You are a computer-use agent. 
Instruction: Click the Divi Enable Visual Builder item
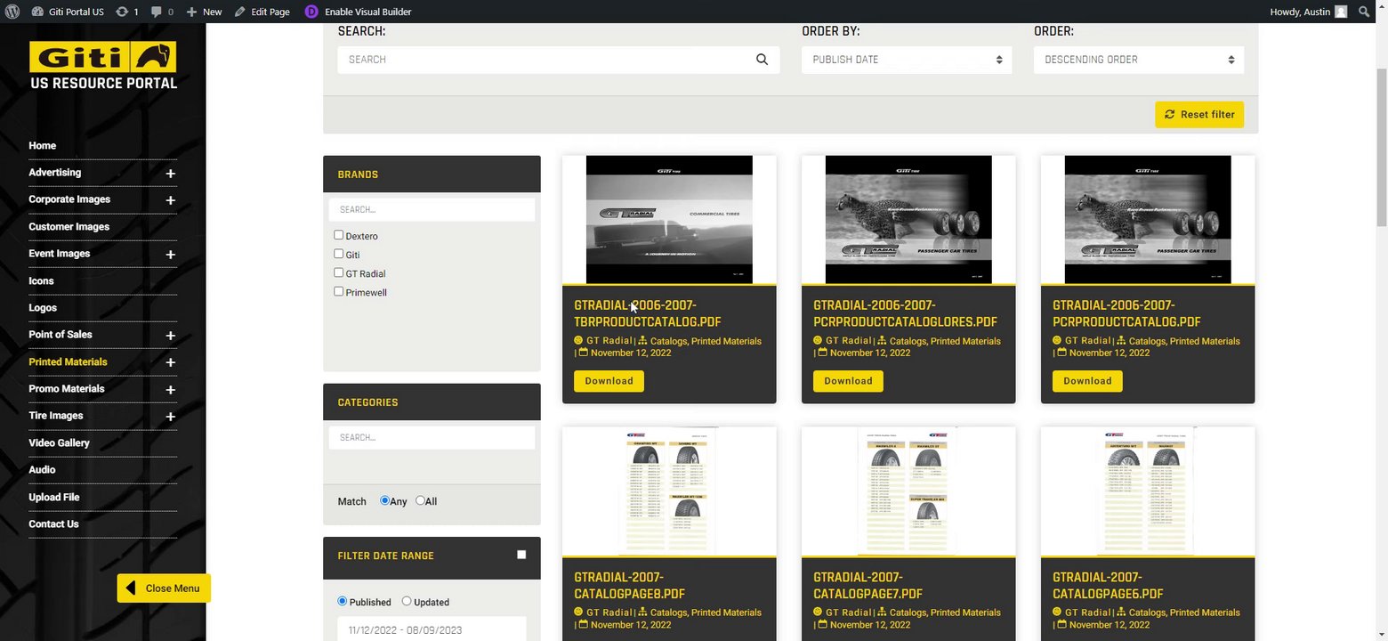tap(358, 12)
